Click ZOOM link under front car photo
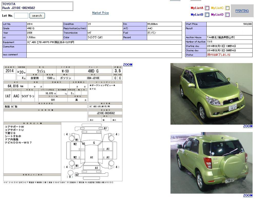Image resolution: width=258 pixels, height=199 pixels. tap(248, 126)
